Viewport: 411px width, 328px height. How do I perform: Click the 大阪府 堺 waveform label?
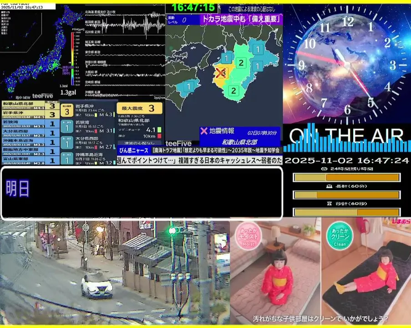tap(91, 72)
